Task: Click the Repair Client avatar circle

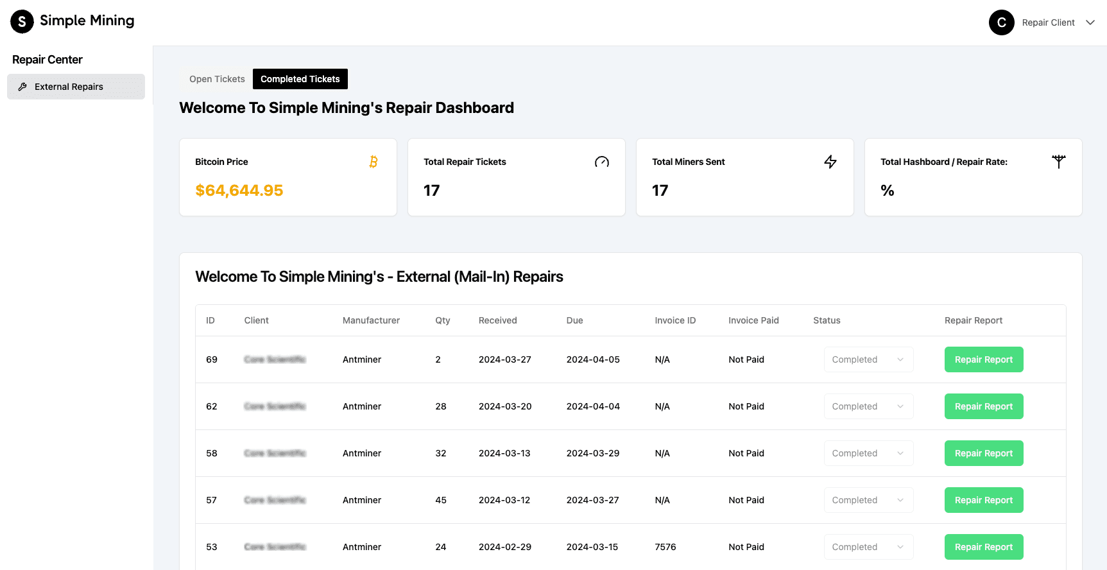Action: (x=1001, y=22)
